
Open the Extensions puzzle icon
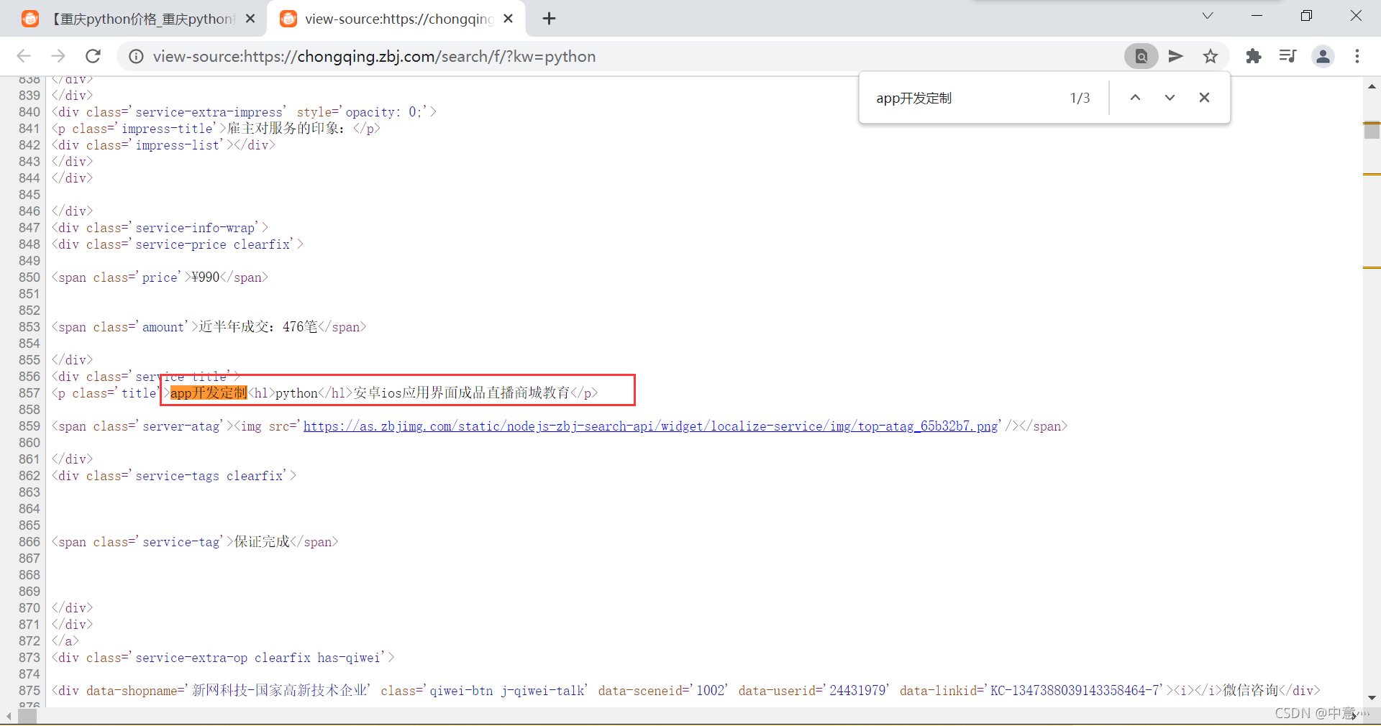[1254, 56]
